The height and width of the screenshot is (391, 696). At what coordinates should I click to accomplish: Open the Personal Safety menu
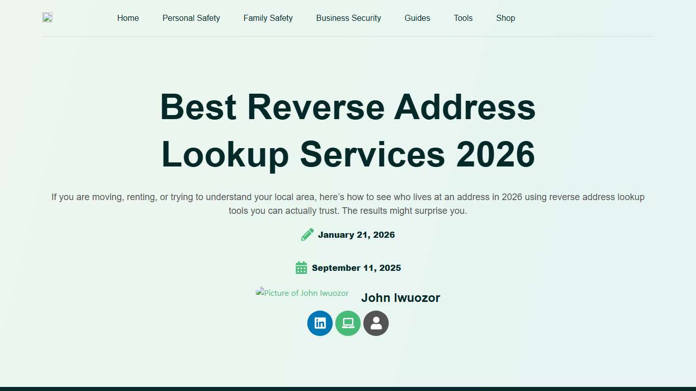pyautogui.click(x=191, y=18)
